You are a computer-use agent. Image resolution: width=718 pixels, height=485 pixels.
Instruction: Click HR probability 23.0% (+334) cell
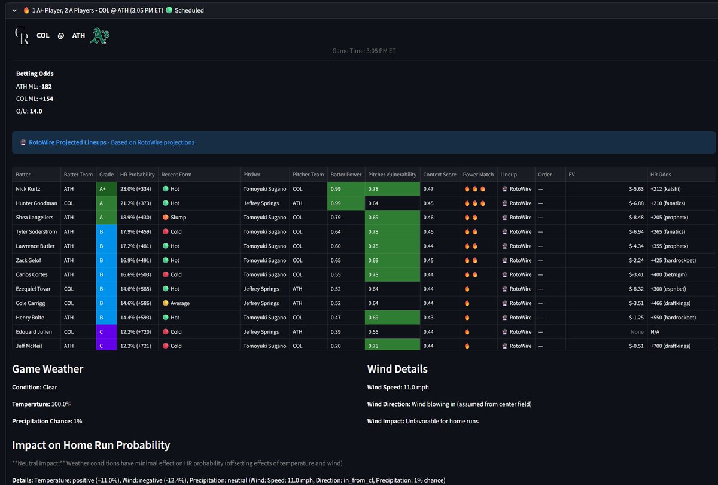click(x=137, y=188)
